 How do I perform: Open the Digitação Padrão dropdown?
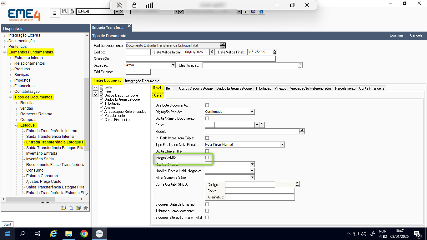[x=252, y=112]
